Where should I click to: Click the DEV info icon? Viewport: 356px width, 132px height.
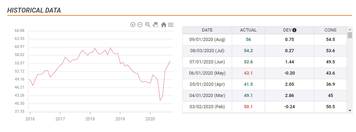[x=294, y=30]
